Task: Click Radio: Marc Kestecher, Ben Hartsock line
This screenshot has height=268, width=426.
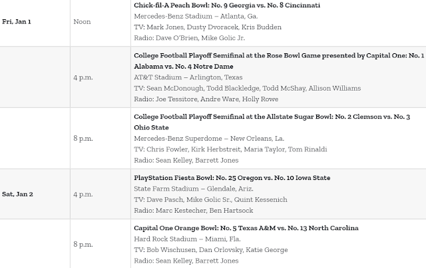Action: tap(193, 210)
